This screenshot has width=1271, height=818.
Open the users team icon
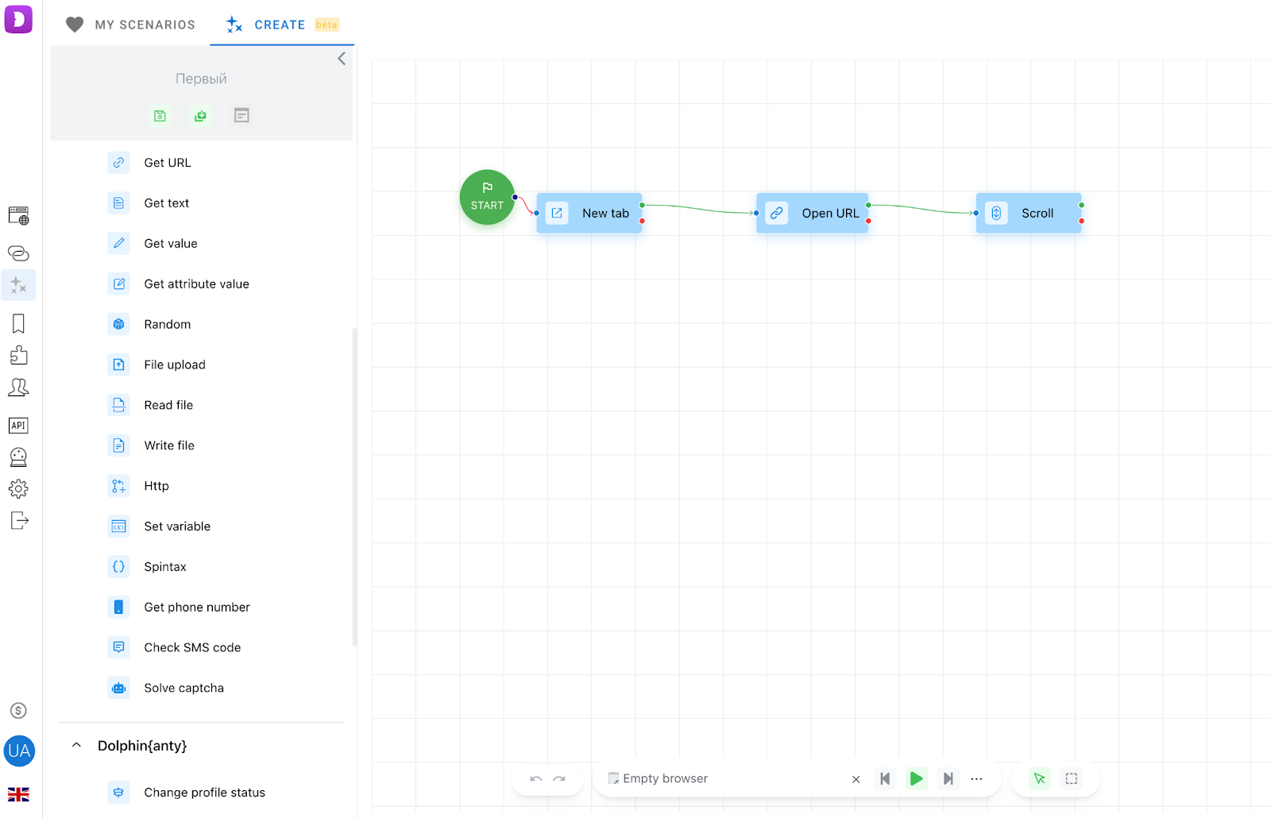pyautogui.click(x=18, y=387)
